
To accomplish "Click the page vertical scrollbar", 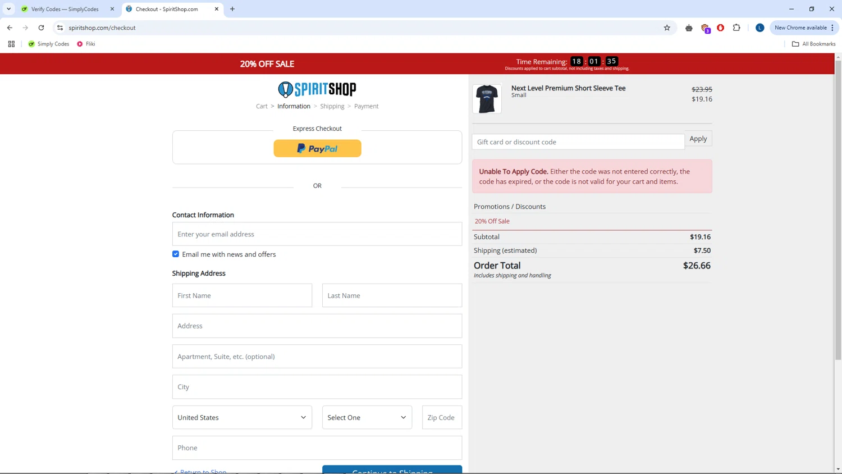I will click(x=838, y=209).
